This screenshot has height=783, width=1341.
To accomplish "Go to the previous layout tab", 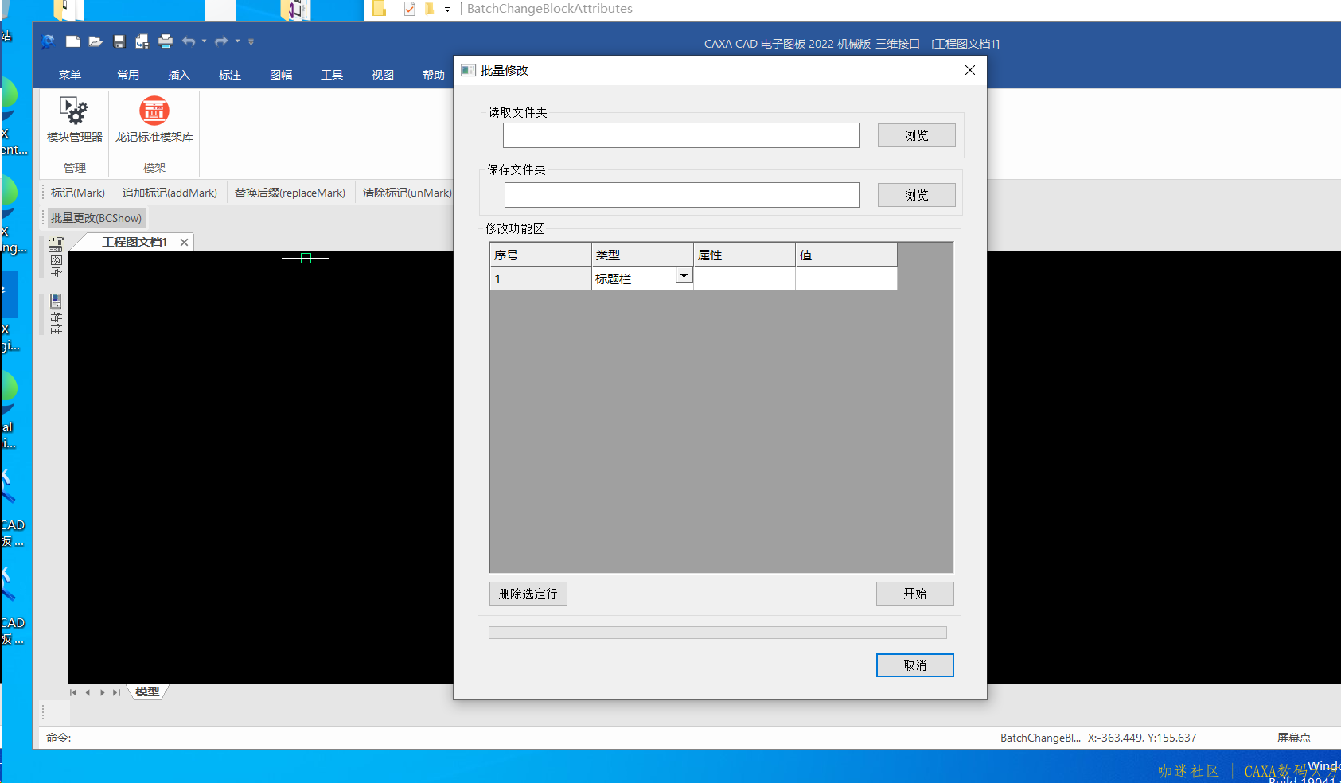I will click(88, 692).
